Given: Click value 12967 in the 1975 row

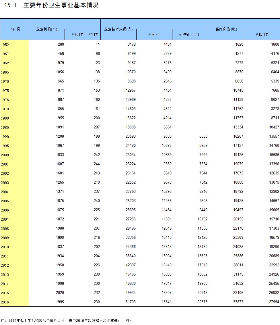Looking at the screenshot, I should pos(131,90).
